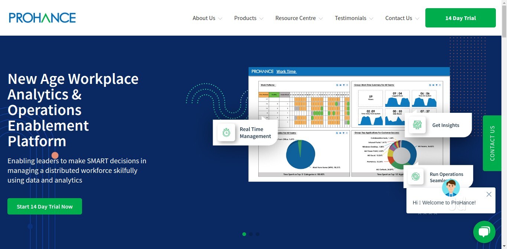Viewport: 507px width, 249px height.
Task: Click the 14 Day Trial header button
Action: tap(460, 18)
